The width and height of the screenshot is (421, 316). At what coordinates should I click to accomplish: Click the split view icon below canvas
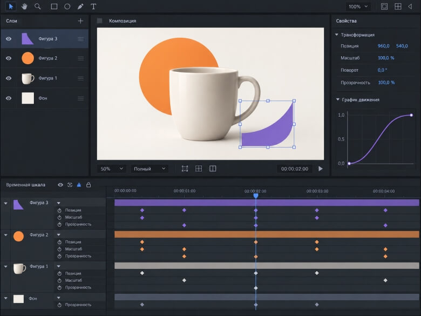pos(213,169)
